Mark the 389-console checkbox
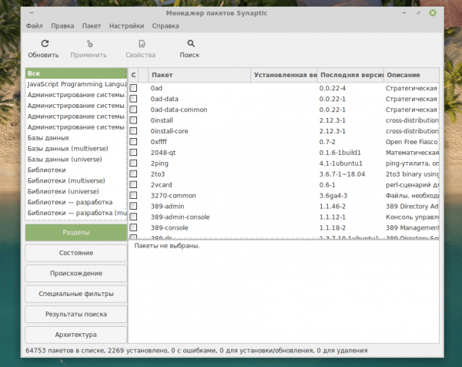462x367 pixels. (x=133, y=227)
